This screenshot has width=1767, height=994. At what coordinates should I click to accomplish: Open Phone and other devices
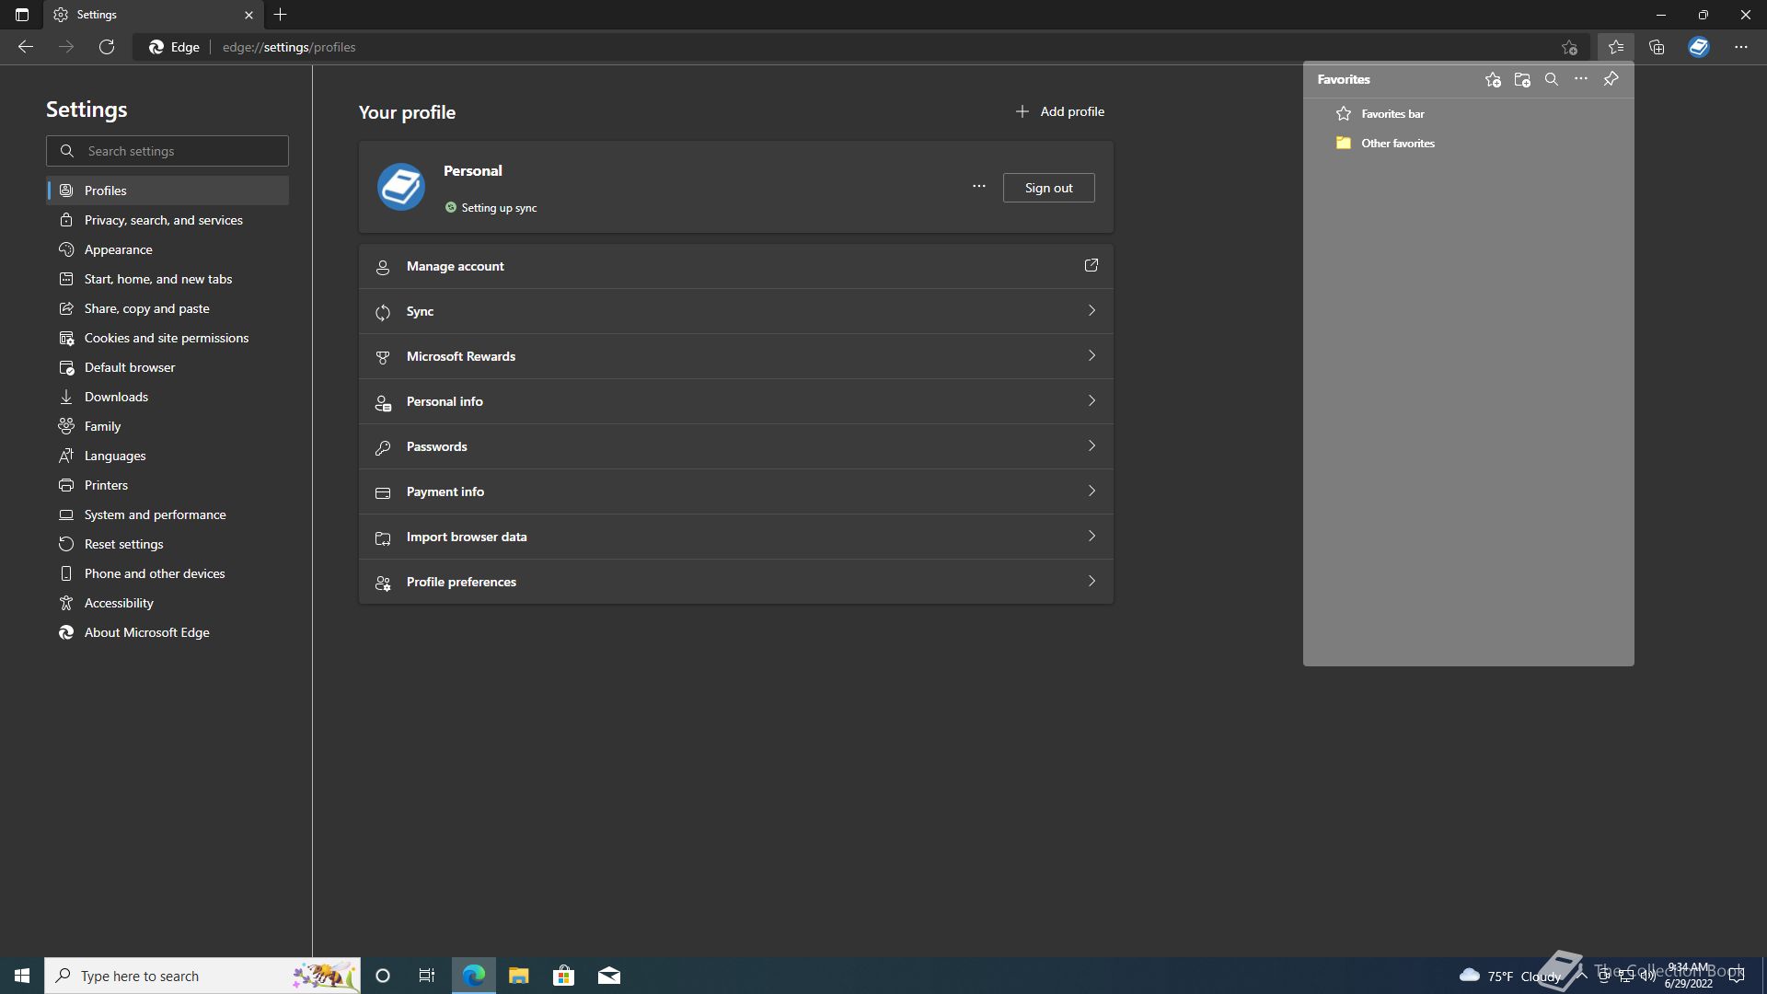pyautogui.click(x=167, y=573)
